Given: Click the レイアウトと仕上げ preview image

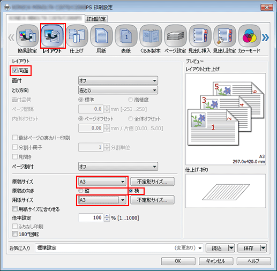Looking at the screenshot, I should tap(226, 119).
